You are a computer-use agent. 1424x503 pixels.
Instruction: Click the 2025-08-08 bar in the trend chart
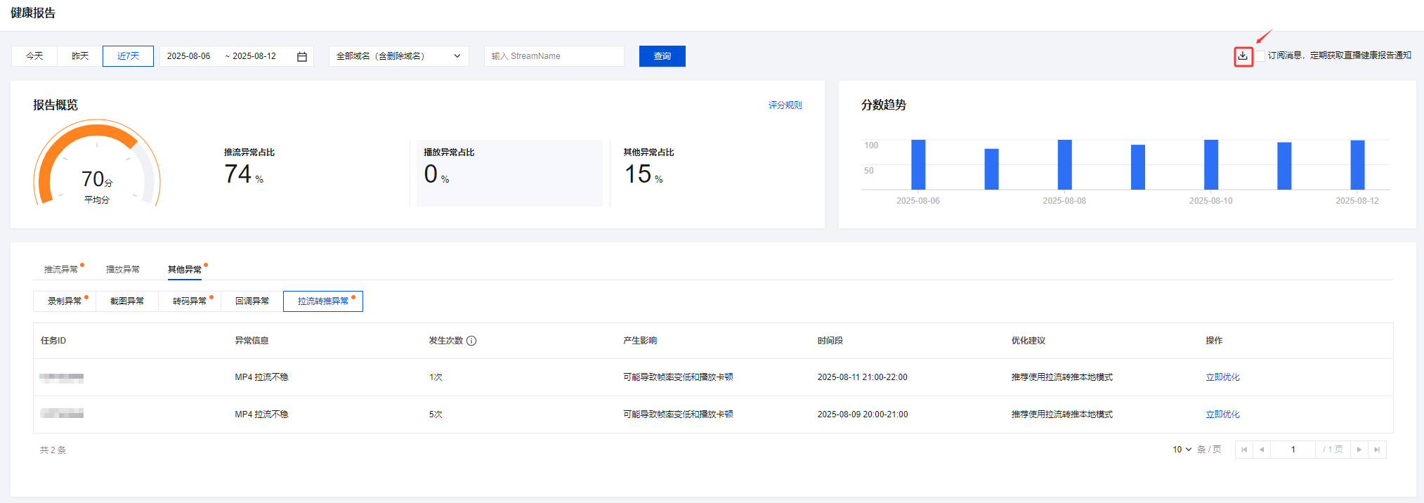pyautogui.click(x=1065, y=165)
